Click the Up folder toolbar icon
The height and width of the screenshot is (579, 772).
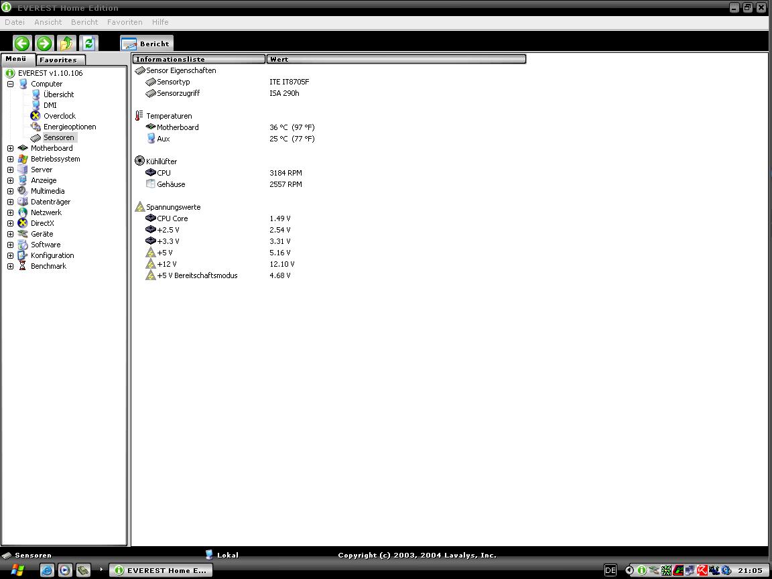pyautogui.click(x=66, y=44)
